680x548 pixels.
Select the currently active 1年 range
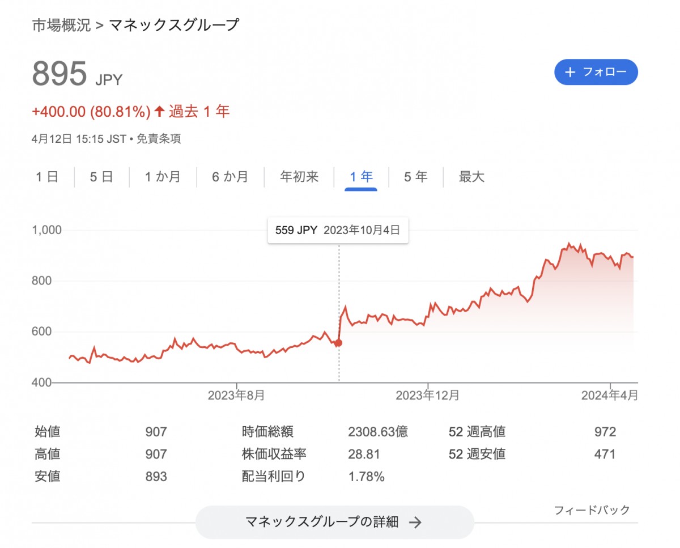[360, 177]
